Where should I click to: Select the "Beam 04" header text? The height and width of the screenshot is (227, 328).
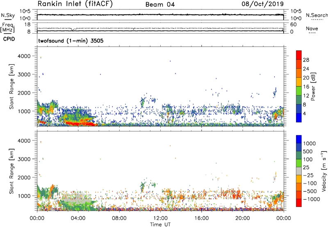point(160,5)
